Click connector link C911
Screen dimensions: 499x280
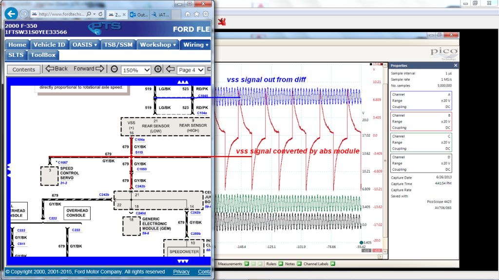pos(21,244)
